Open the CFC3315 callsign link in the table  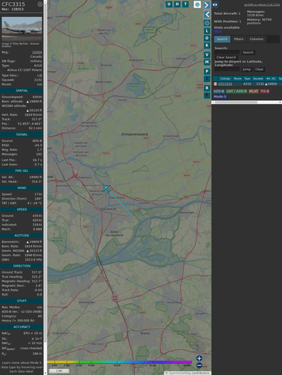[x=225, y=84]
